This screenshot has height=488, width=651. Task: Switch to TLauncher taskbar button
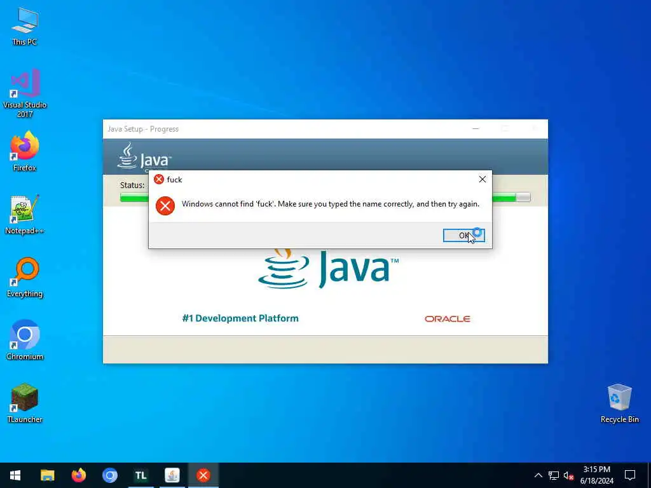(x=140, y=475)
